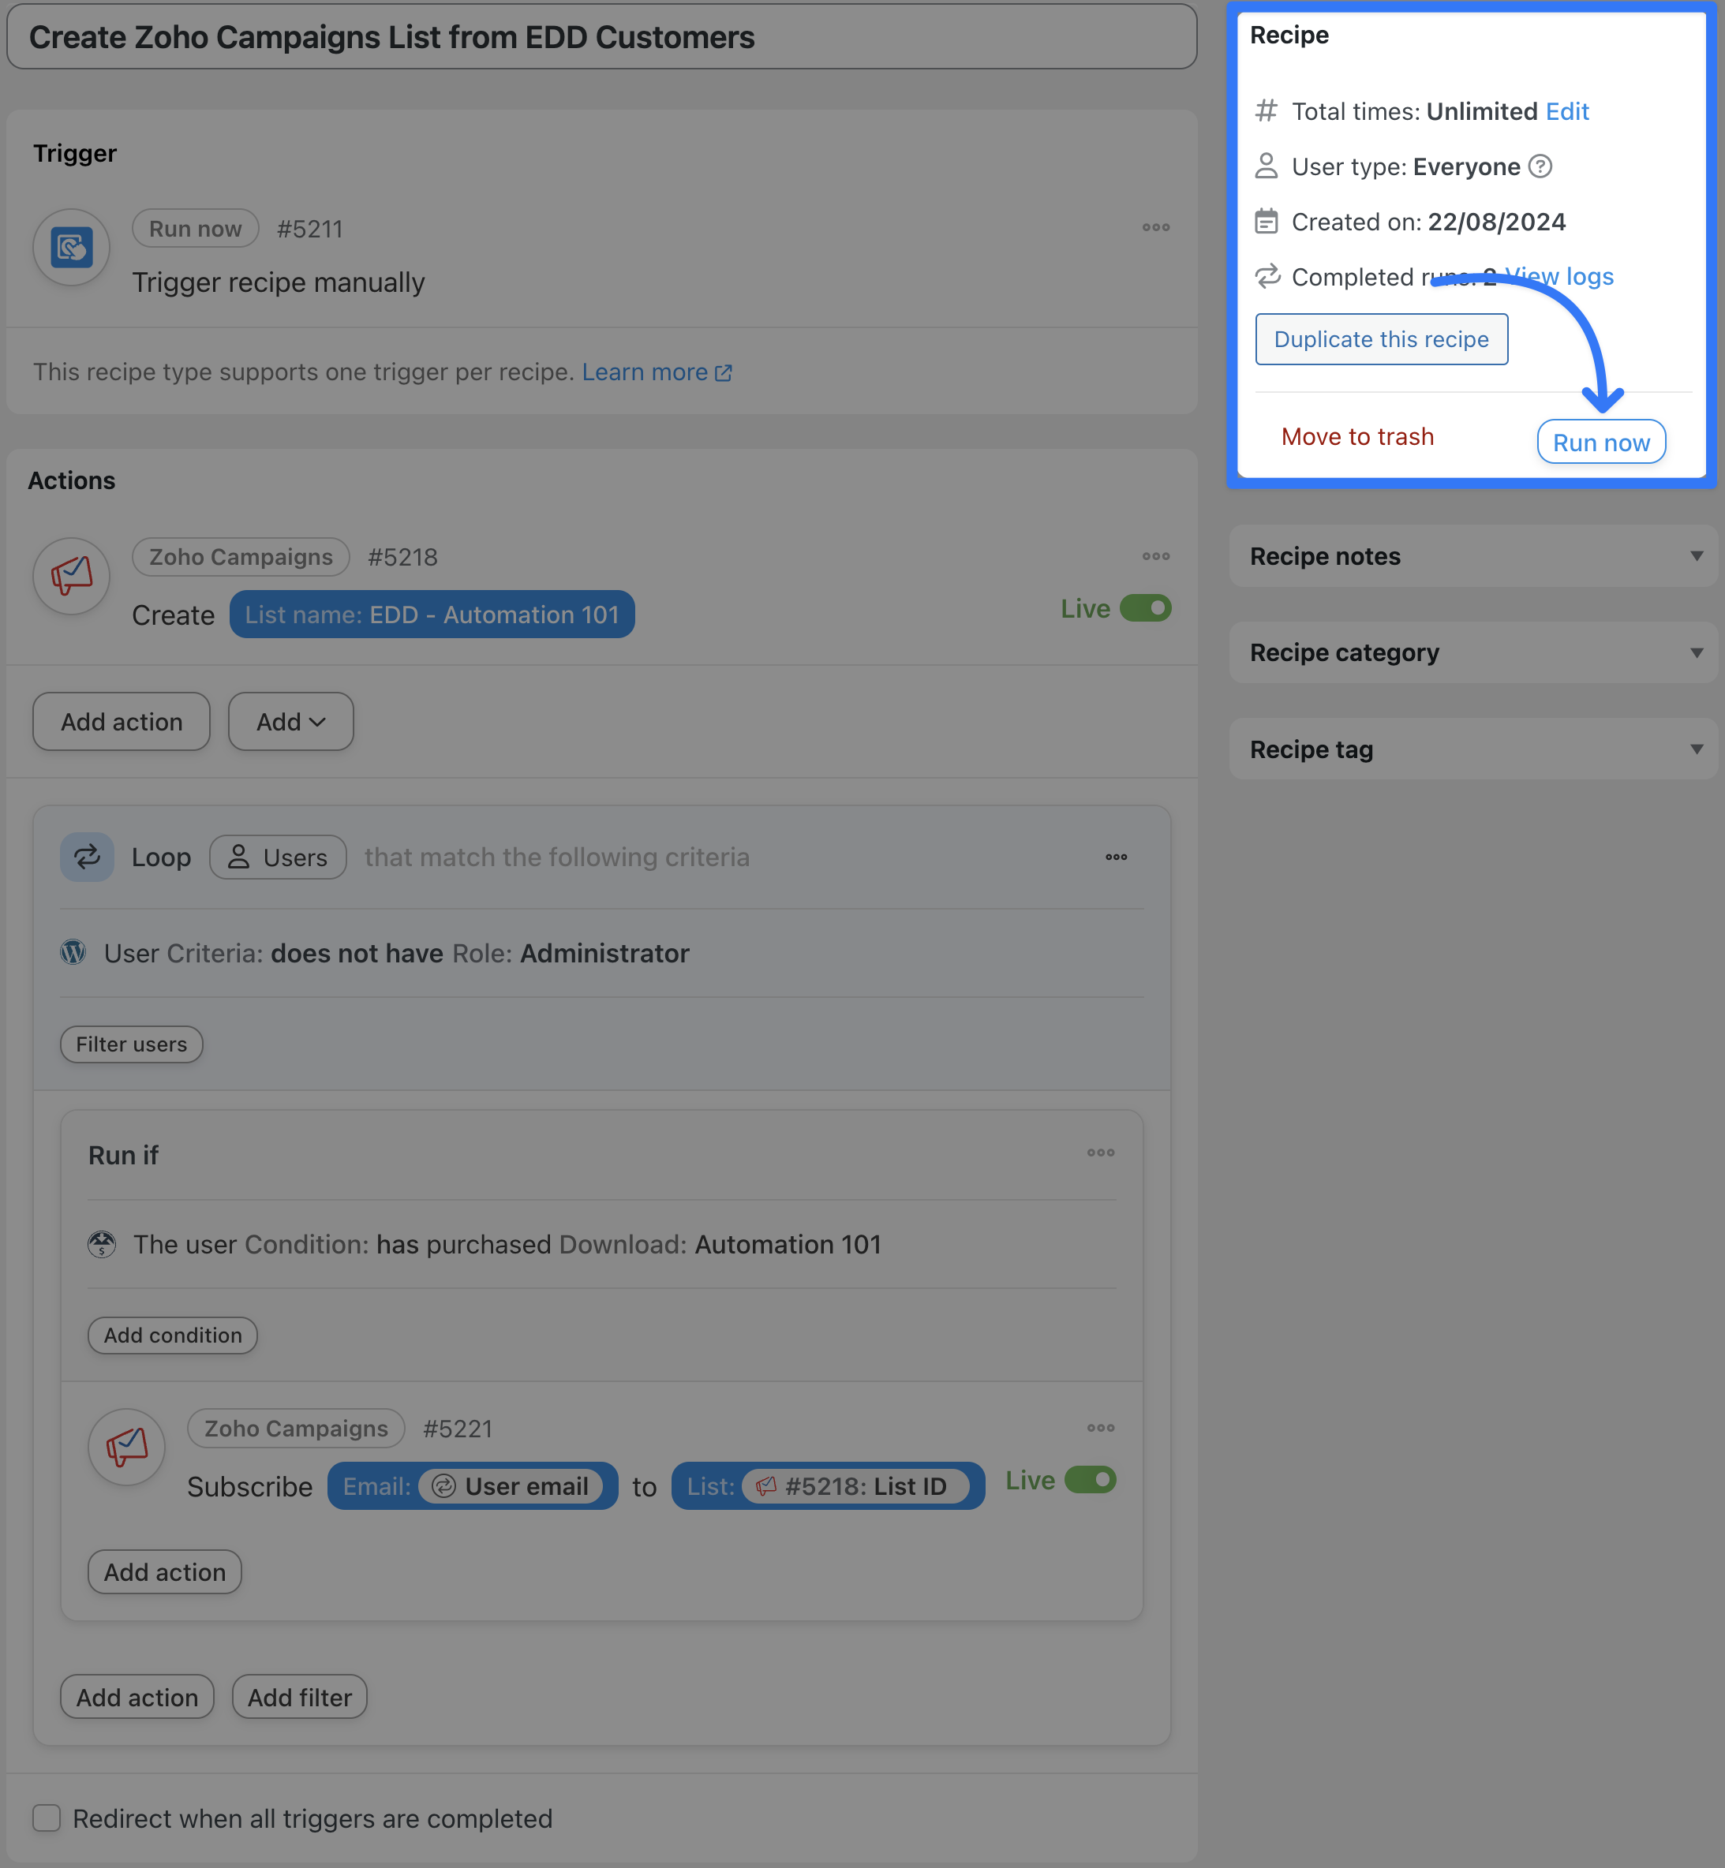Click the blue Run now button

tap(1601, 443)
